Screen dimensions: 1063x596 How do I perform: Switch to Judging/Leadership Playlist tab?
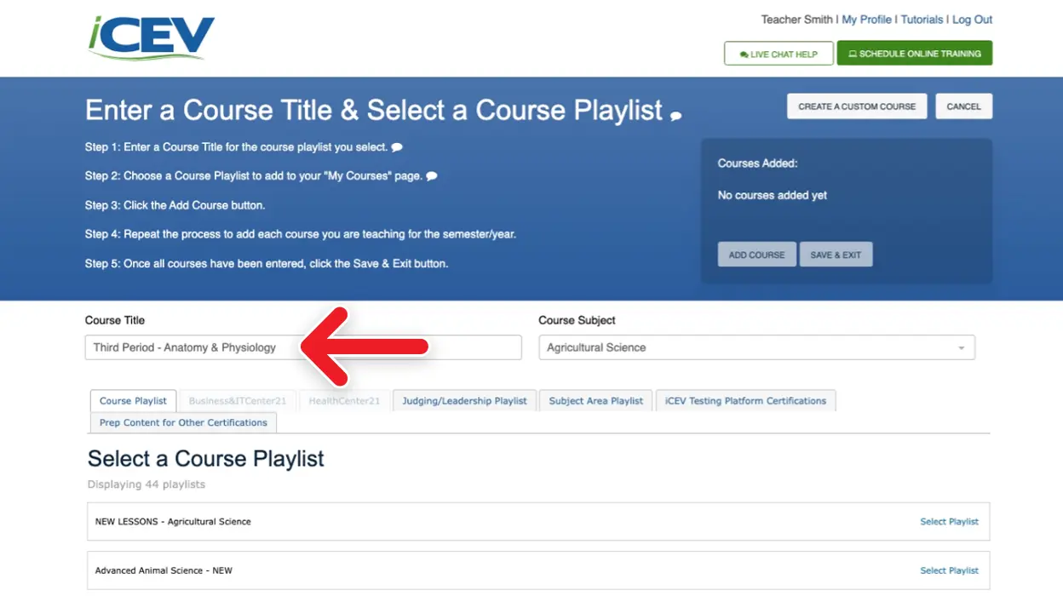[x=464, y=401]
